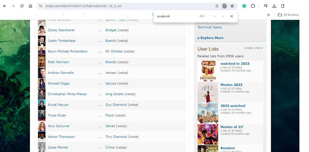Click Kenan Thompson's headshot thumbnail
Screen dimensions: 309x152
[42, 137]
